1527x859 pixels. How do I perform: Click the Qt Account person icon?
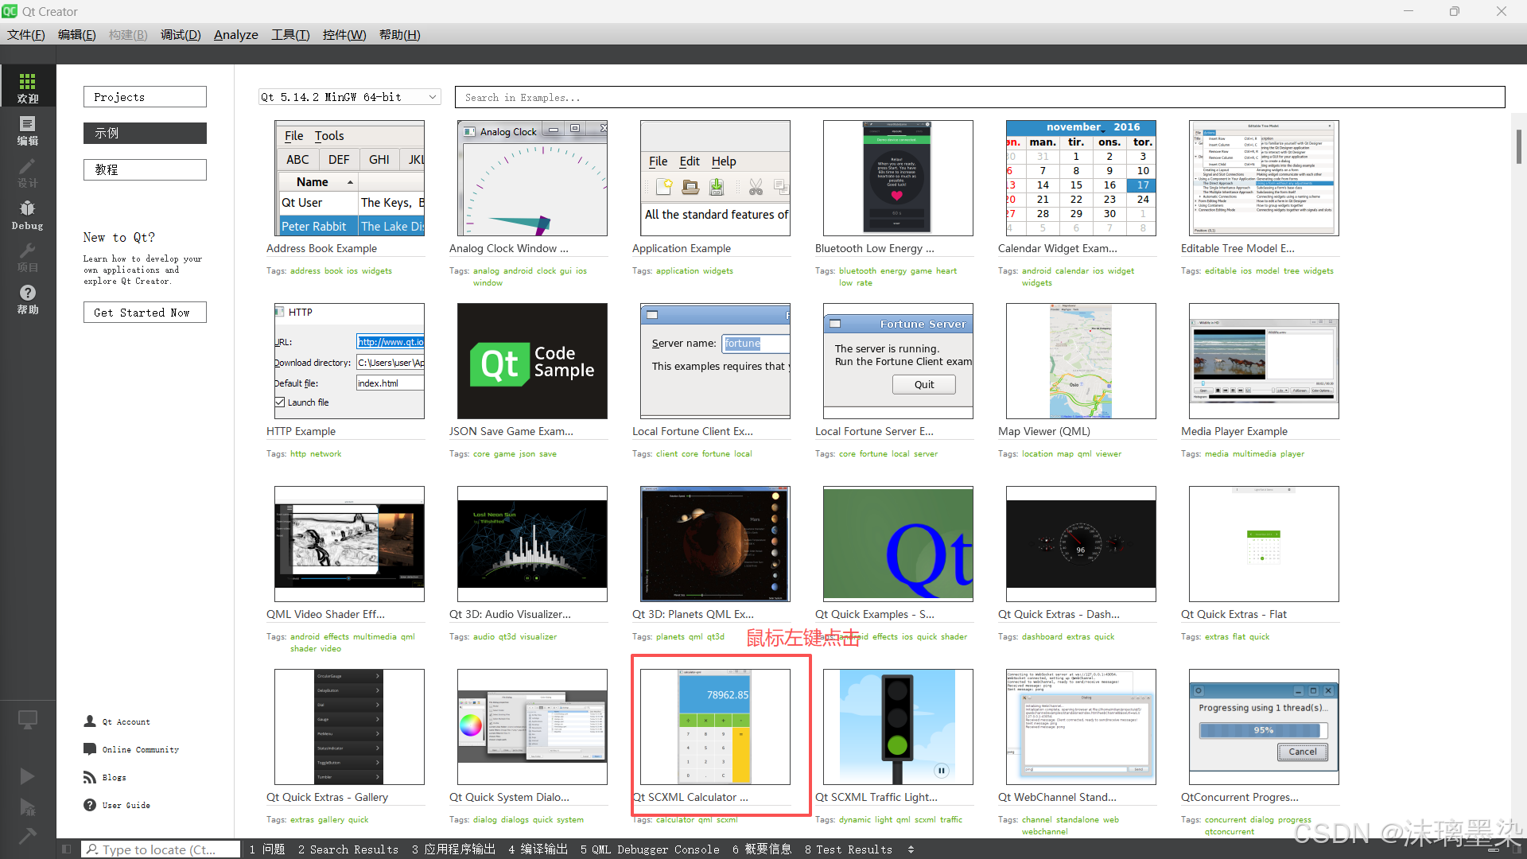pyautogui.click(x=90, y=721)
